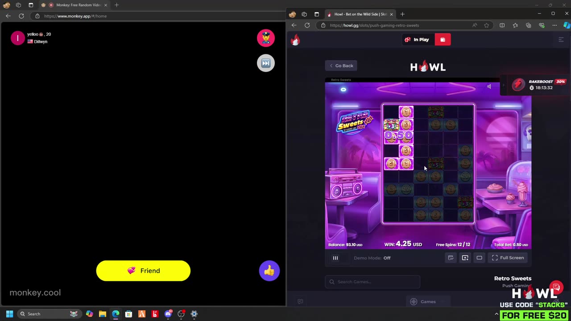571x321 pixels.
Task: Refresh the Monkey browser page
Action: pyautogui.click(x=21, y=16)
